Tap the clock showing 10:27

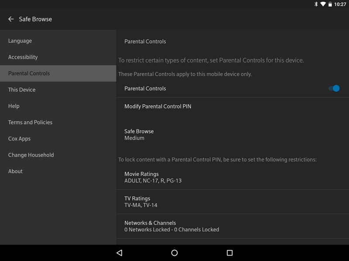tap(340, 4)
